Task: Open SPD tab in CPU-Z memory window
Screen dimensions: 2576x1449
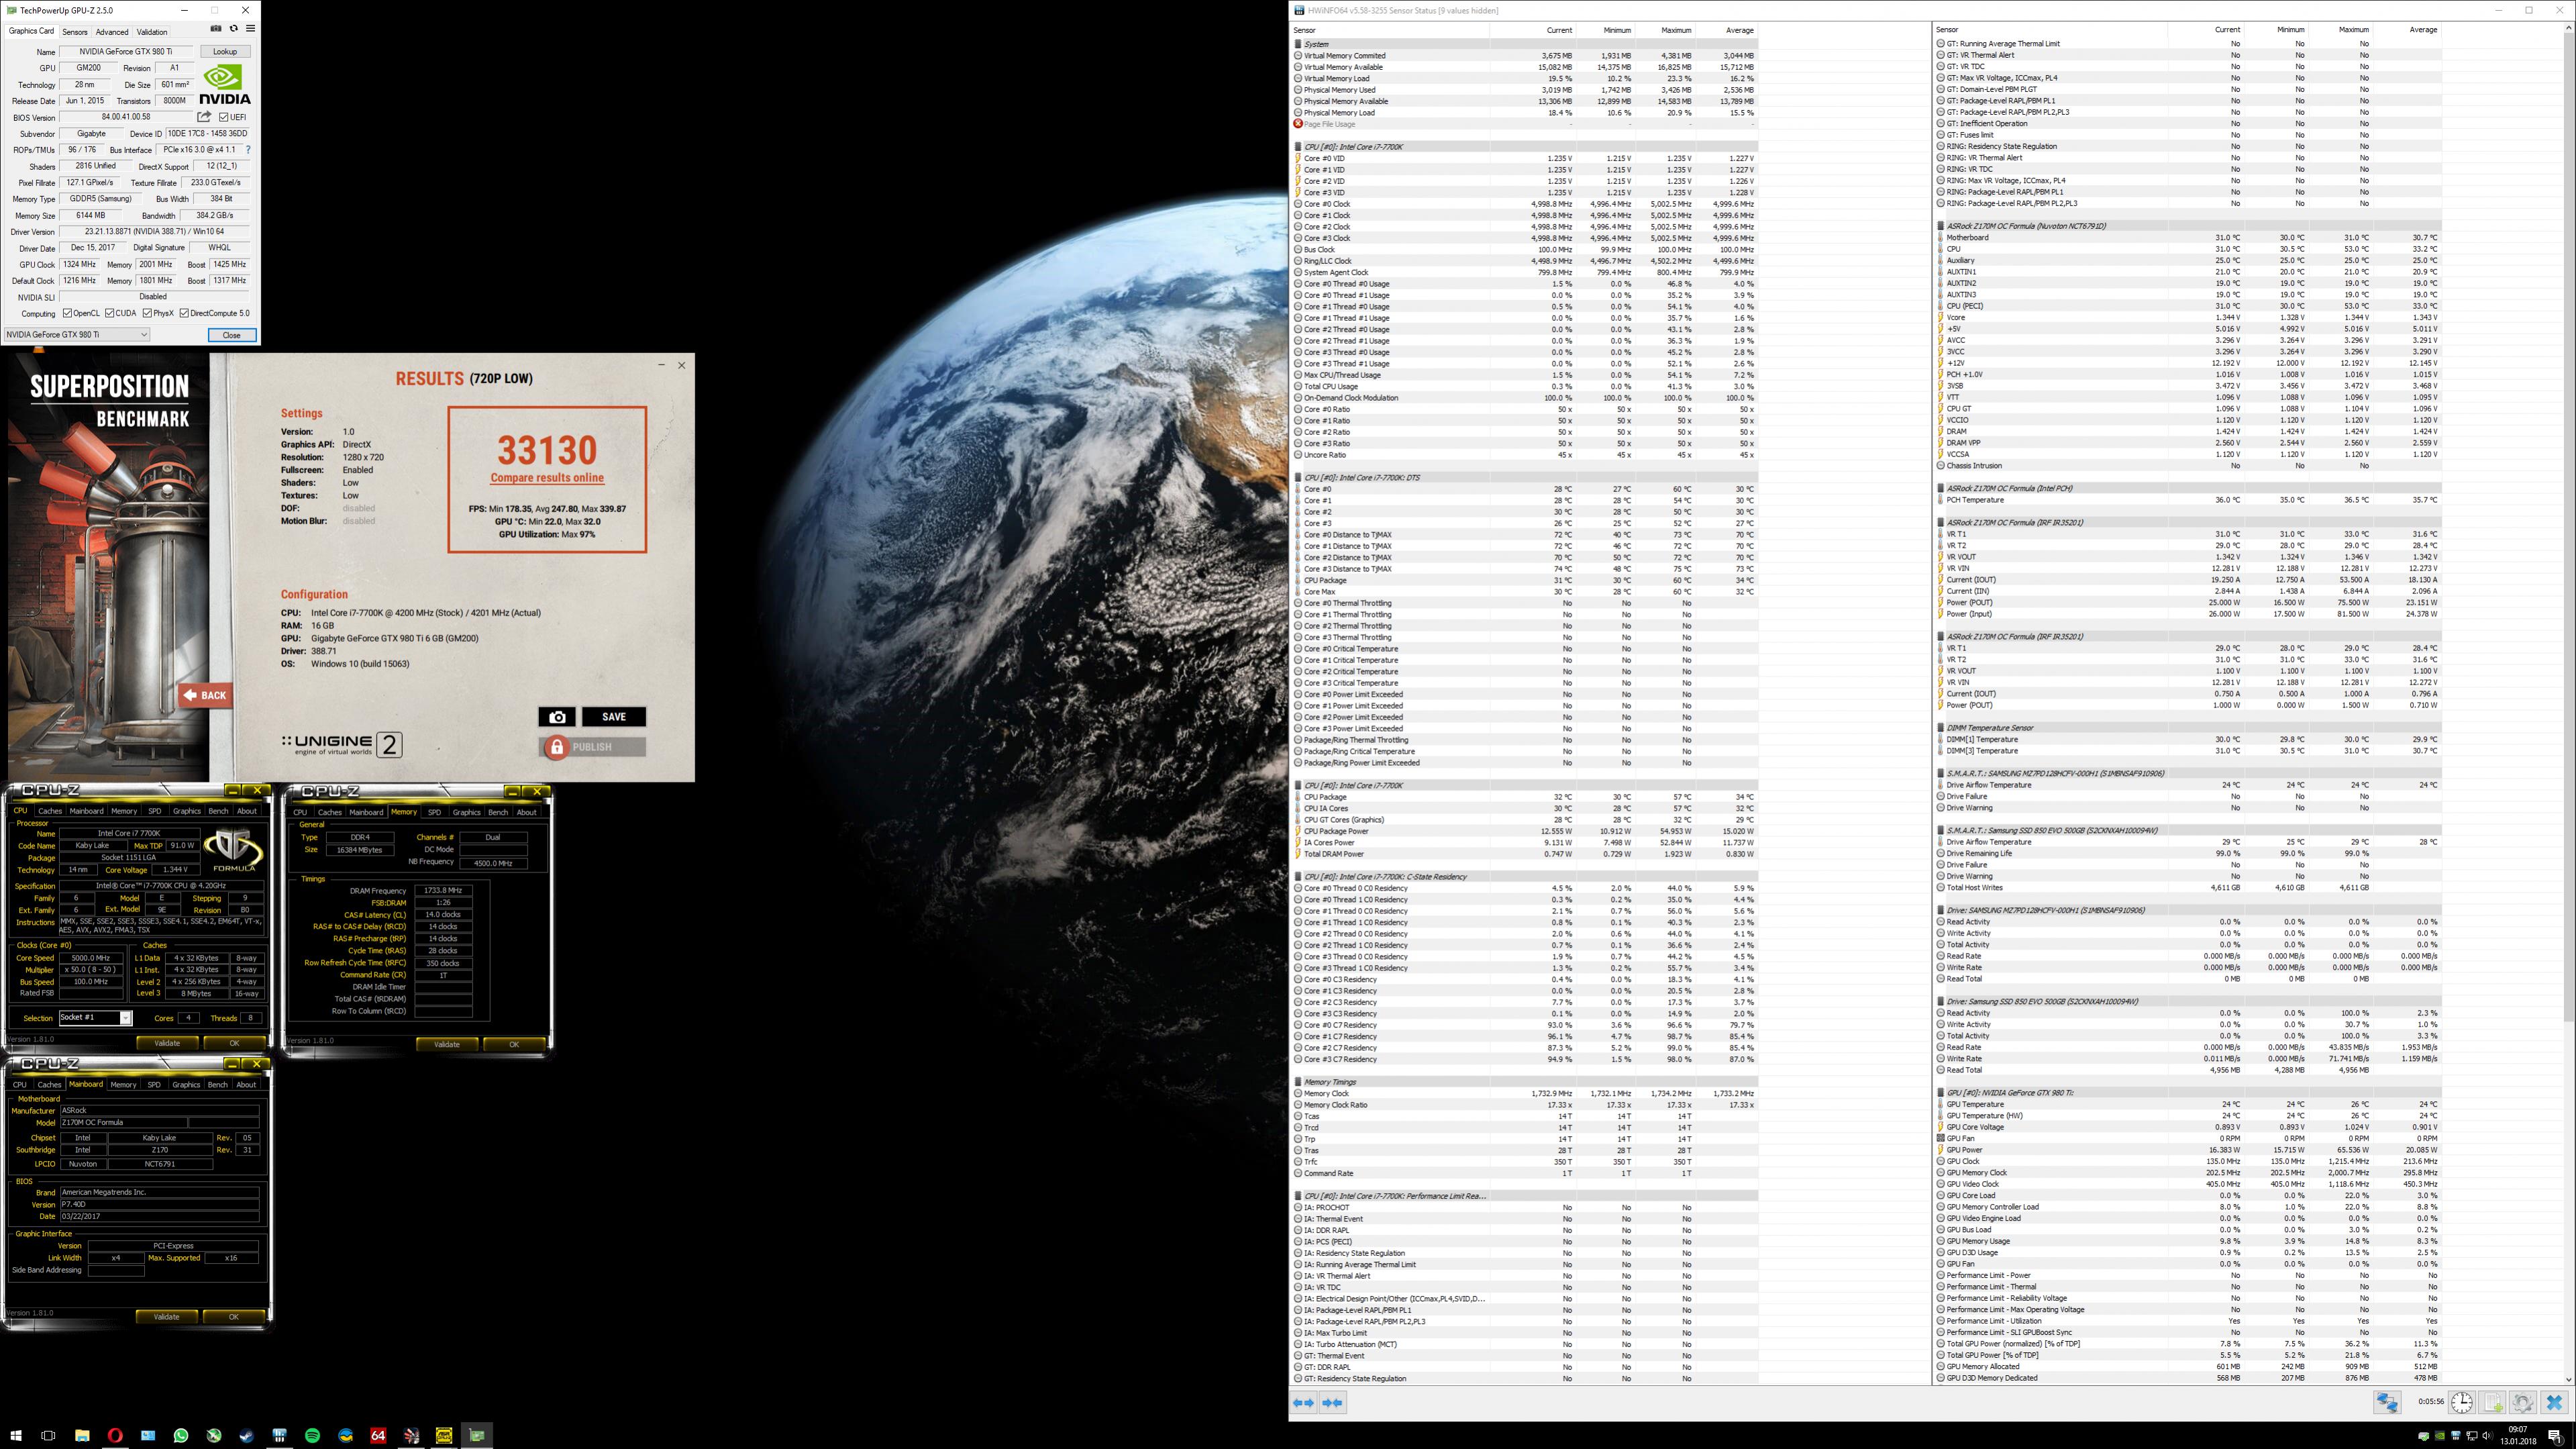Action: point(434,812)
